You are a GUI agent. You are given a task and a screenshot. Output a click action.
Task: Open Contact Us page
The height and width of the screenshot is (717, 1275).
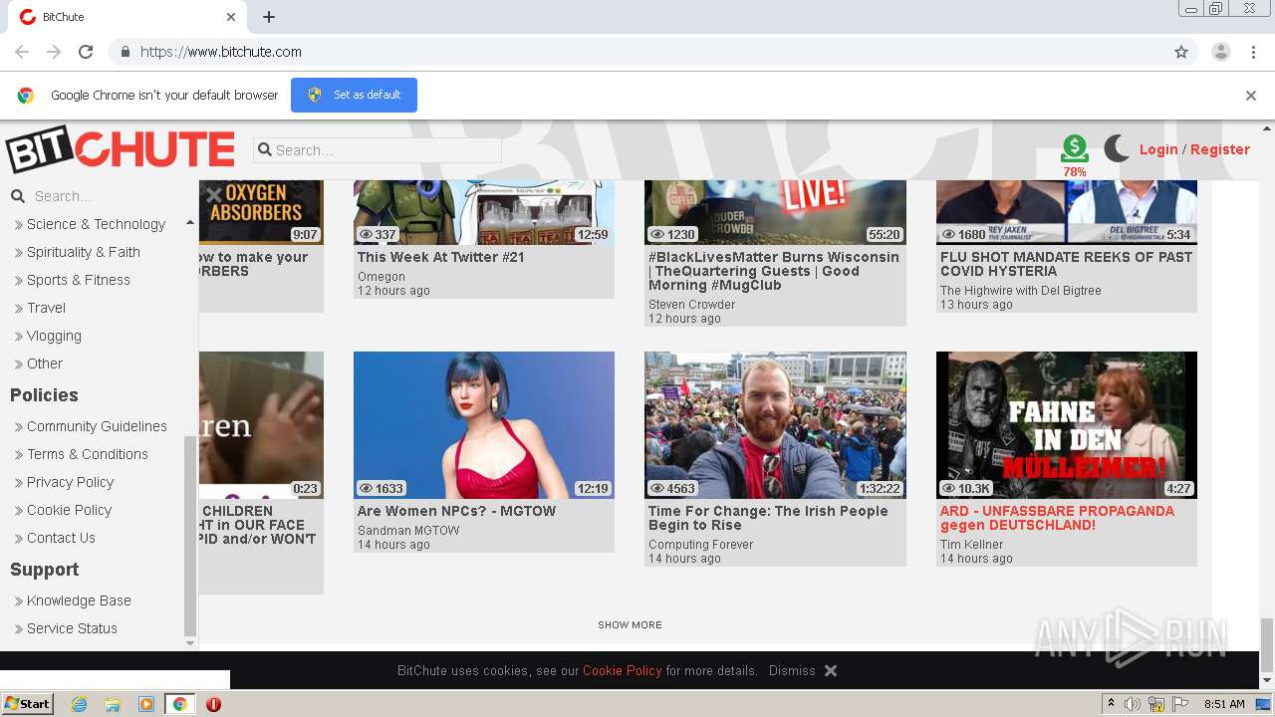61,538
